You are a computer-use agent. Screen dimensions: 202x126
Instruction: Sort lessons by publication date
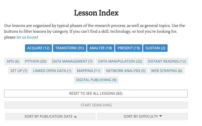(50, 117)
